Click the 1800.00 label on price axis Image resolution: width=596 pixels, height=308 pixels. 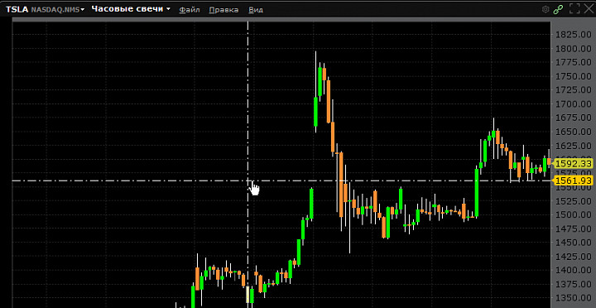click(x=573, y=49)
